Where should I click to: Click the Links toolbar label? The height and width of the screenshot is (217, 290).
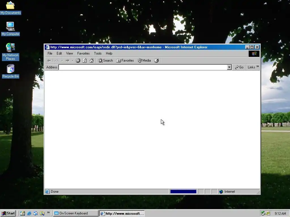(251, 67)
